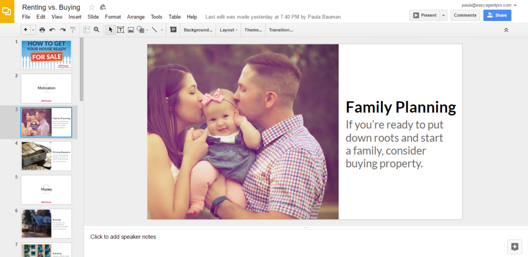Select the Line tool
Screen dimensions: 528x257
(155, 29)
